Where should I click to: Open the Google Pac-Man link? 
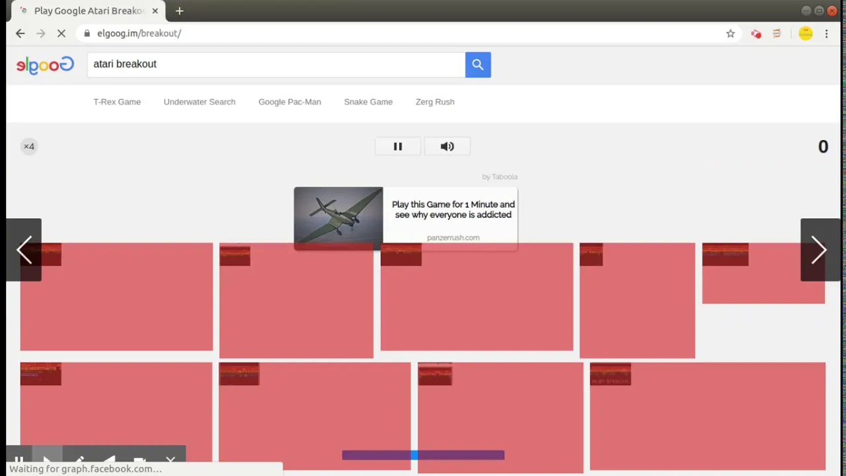(x=289, y=102)
